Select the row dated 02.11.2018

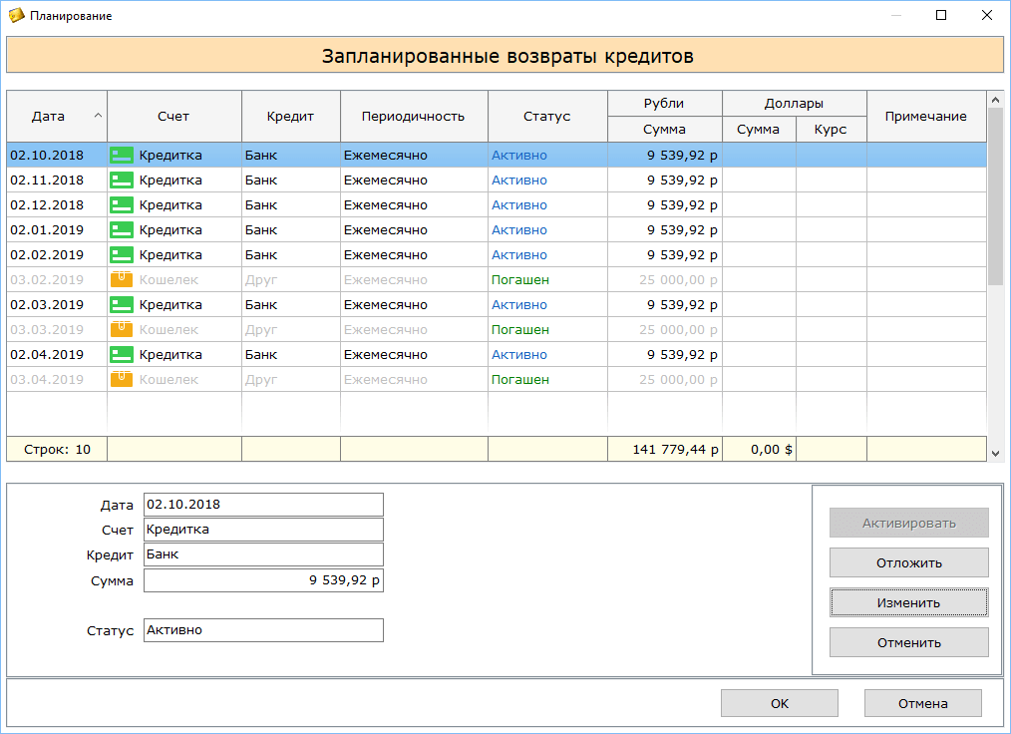[x=497, y=180]
